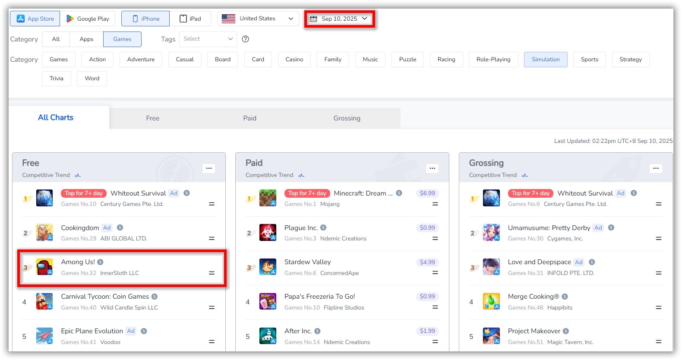Click the Ndemic Creations developer under Plague Inc.

[x=343, y=239]
